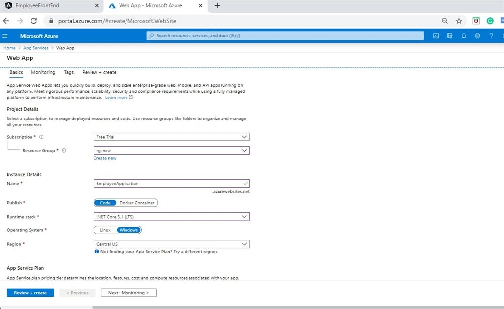This screenshot has height=309, width=504.
Task: Choose Windows operating system
Action: coord(128,230)
